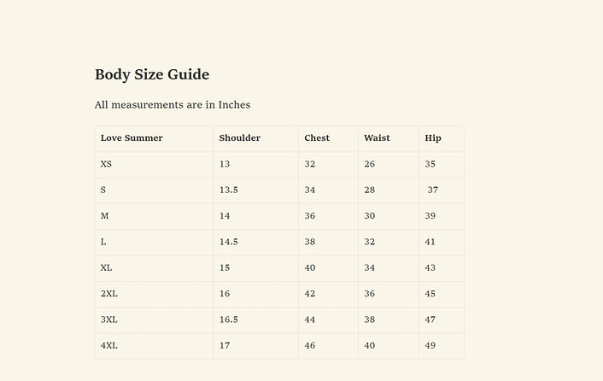603x381 pixels.
Task: Click 3XL waist value 38
Action: [370, 319]
